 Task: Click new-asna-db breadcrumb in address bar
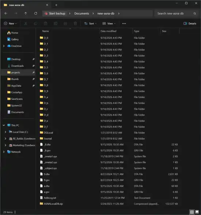coord(106,14)
